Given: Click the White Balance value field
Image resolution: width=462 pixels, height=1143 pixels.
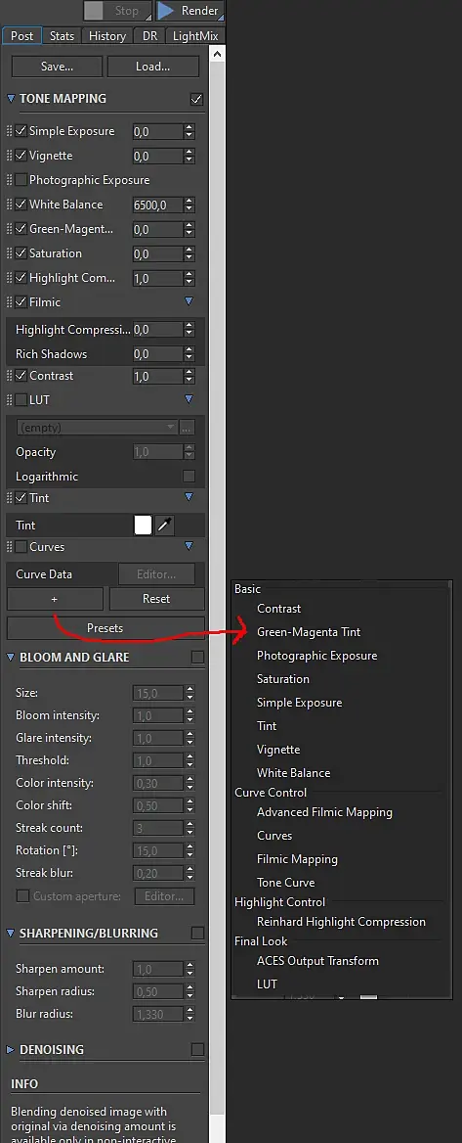Looking at the screenshot, I should 157,205.
